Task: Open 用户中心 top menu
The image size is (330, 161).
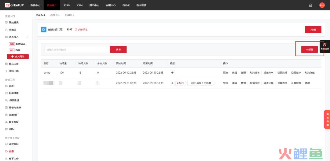Action: [x=94, y=5]
